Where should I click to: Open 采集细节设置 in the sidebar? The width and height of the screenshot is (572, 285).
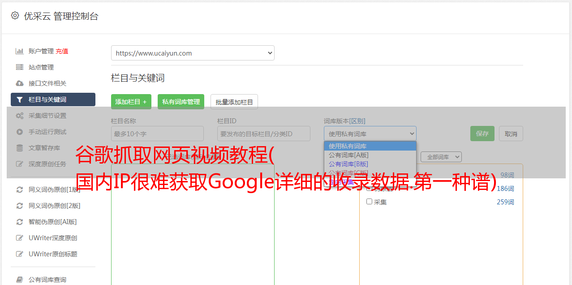click(47, 116)
